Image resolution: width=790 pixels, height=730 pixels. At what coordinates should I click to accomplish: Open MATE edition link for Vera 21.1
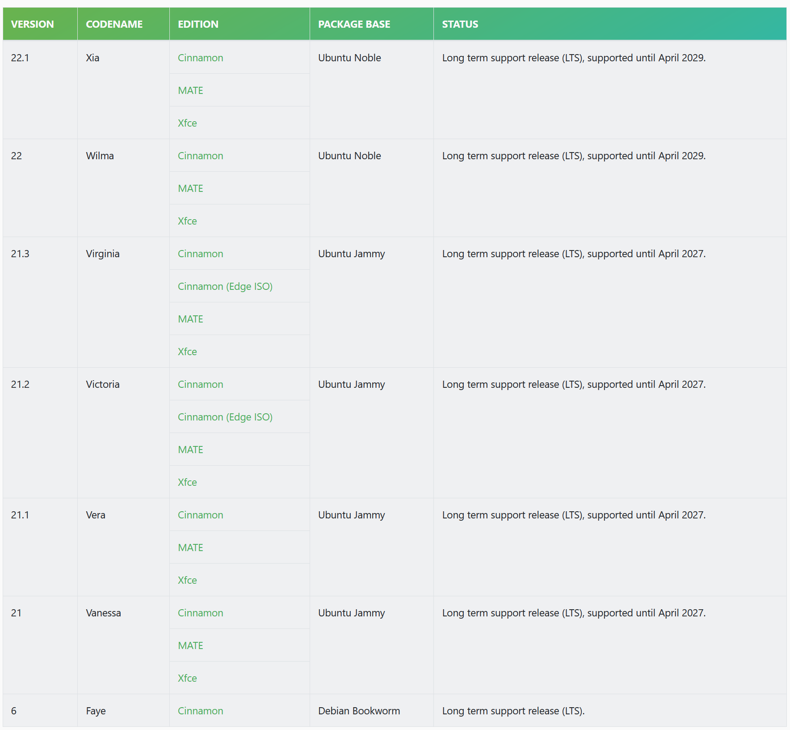click(190, 547)
